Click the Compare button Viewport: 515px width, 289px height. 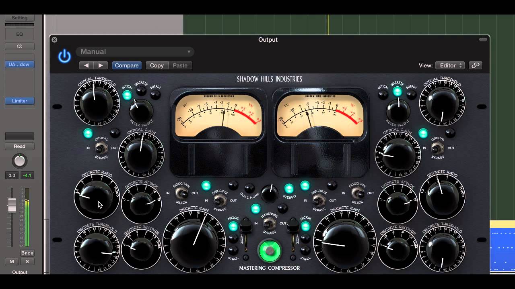[x=126, y=65]
